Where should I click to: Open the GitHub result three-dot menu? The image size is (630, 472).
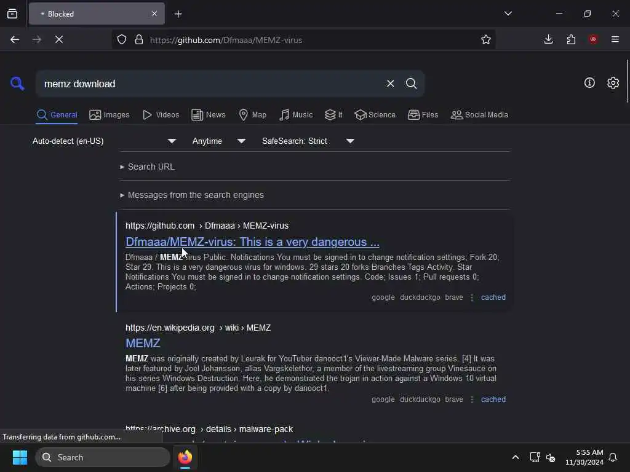472,297
